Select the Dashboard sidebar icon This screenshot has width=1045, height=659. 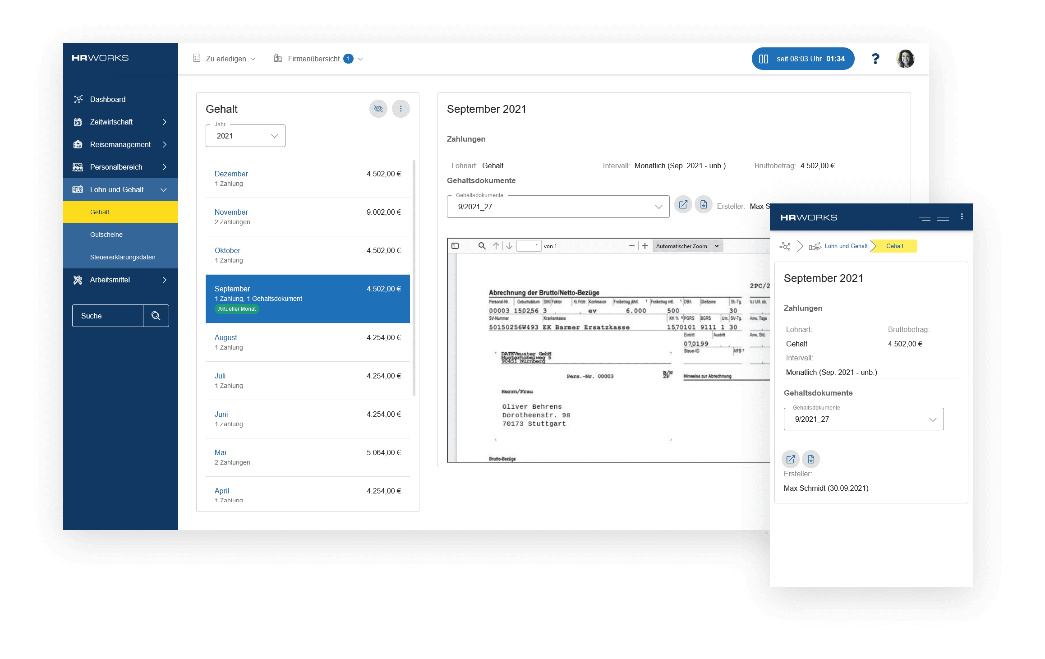coord(78,99)
